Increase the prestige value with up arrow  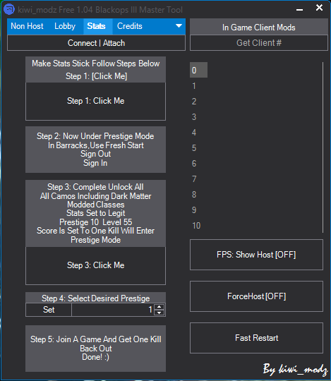pos(160,307)
